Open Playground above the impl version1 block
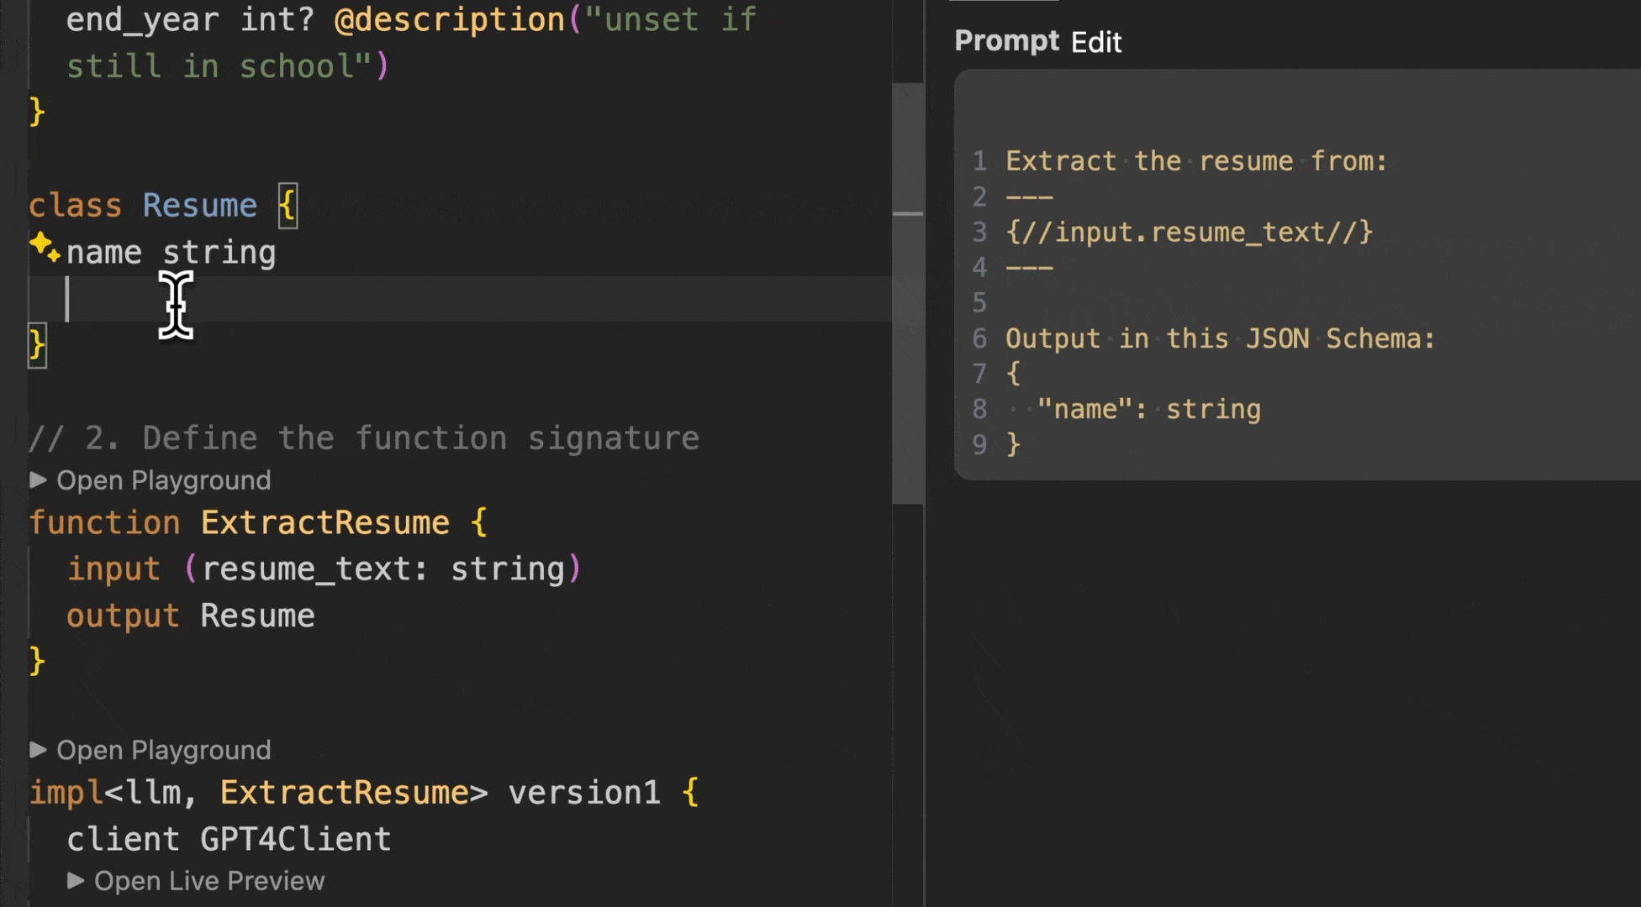The height and width of the screenshot is (907, 1641). click(163, 750)
